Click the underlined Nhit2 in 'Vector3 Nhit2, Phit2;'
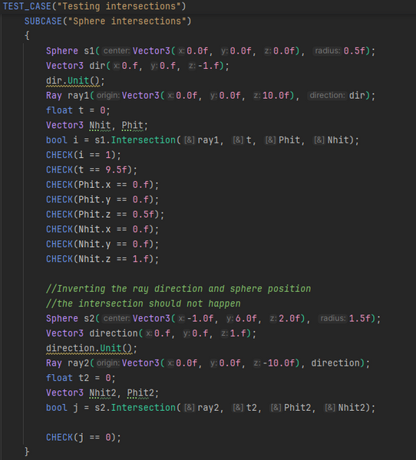416x460 pixels. coord(103,393)
